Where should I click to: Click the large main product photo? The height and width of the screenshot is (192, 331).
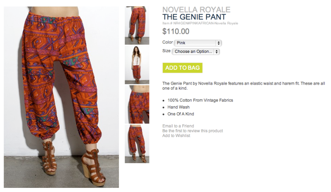61,97
